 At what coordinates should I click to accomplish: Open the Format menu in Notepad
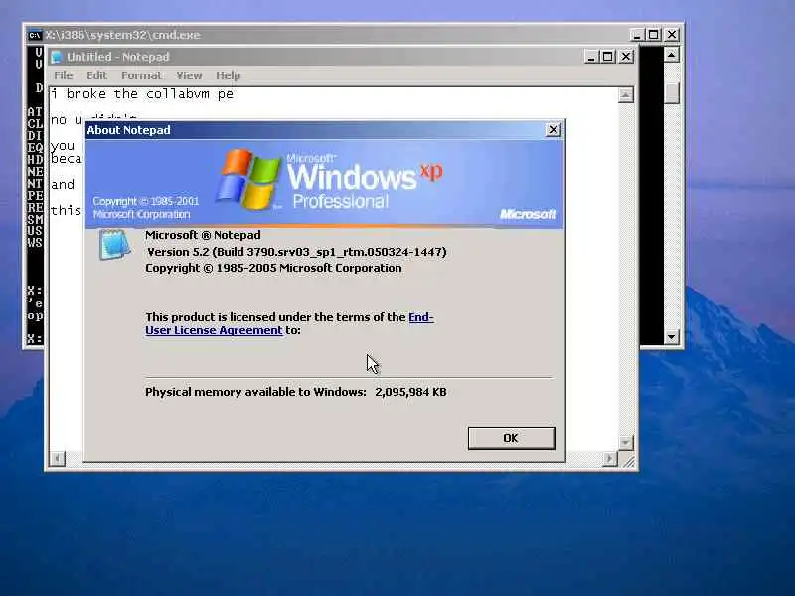click(141, 75)
